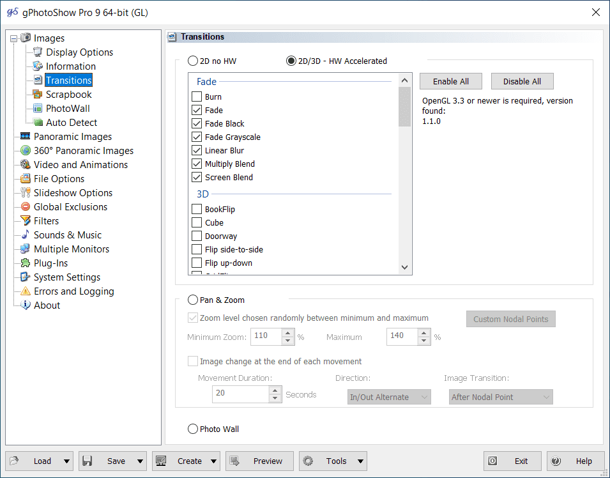The height and width of the screenshot is (478, 610).
Task: Open the Create button dropdown arrow
Action: click(x=213, y=461)
